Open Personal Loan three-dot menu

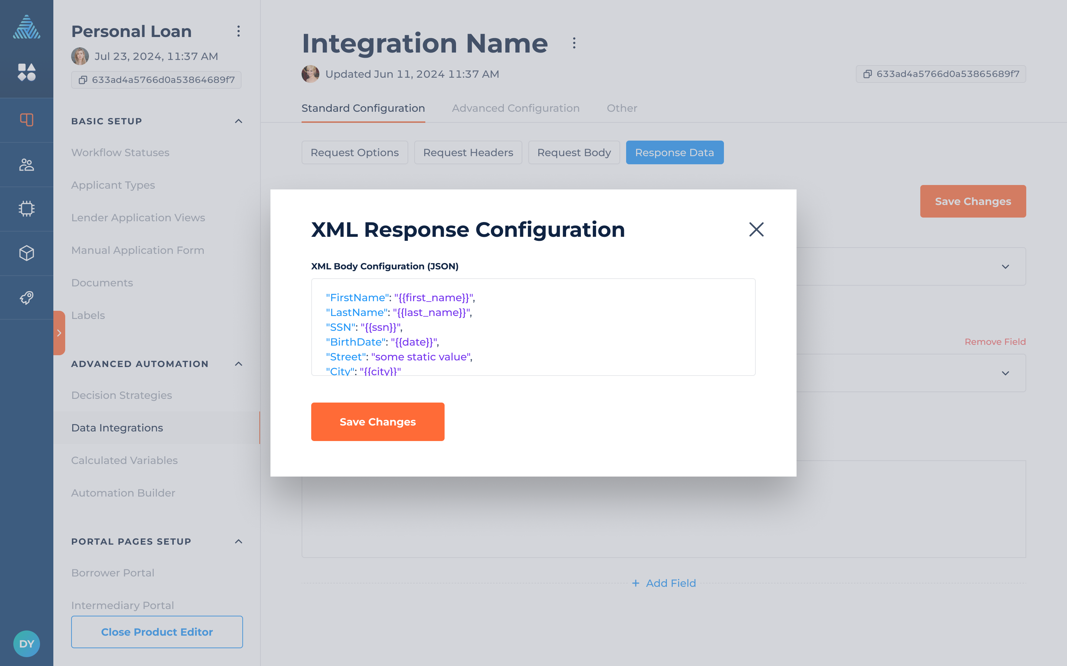click(x=239, y=31)
